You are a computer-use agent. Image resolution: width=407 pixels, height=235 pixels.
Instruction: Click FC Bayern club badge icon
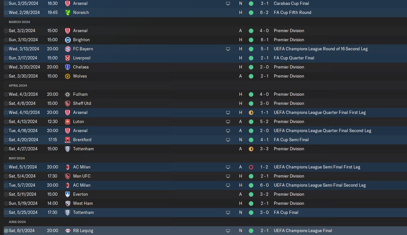pyautogui.click(x=68, y=49)
